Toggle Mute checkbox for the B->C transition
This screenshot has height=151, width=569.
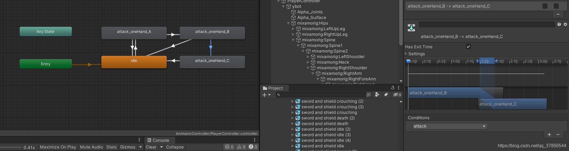556,6
